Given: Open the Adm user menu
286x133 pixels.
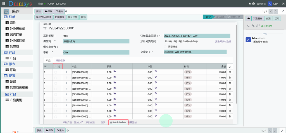Looking at the screenshot, I should [x=273, y=4].
